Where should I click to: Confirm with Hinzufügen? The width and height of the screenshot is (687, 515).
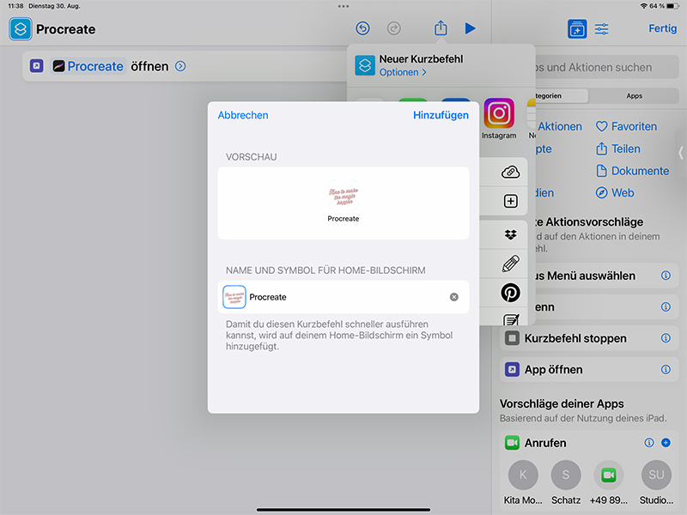click(441, 115)
